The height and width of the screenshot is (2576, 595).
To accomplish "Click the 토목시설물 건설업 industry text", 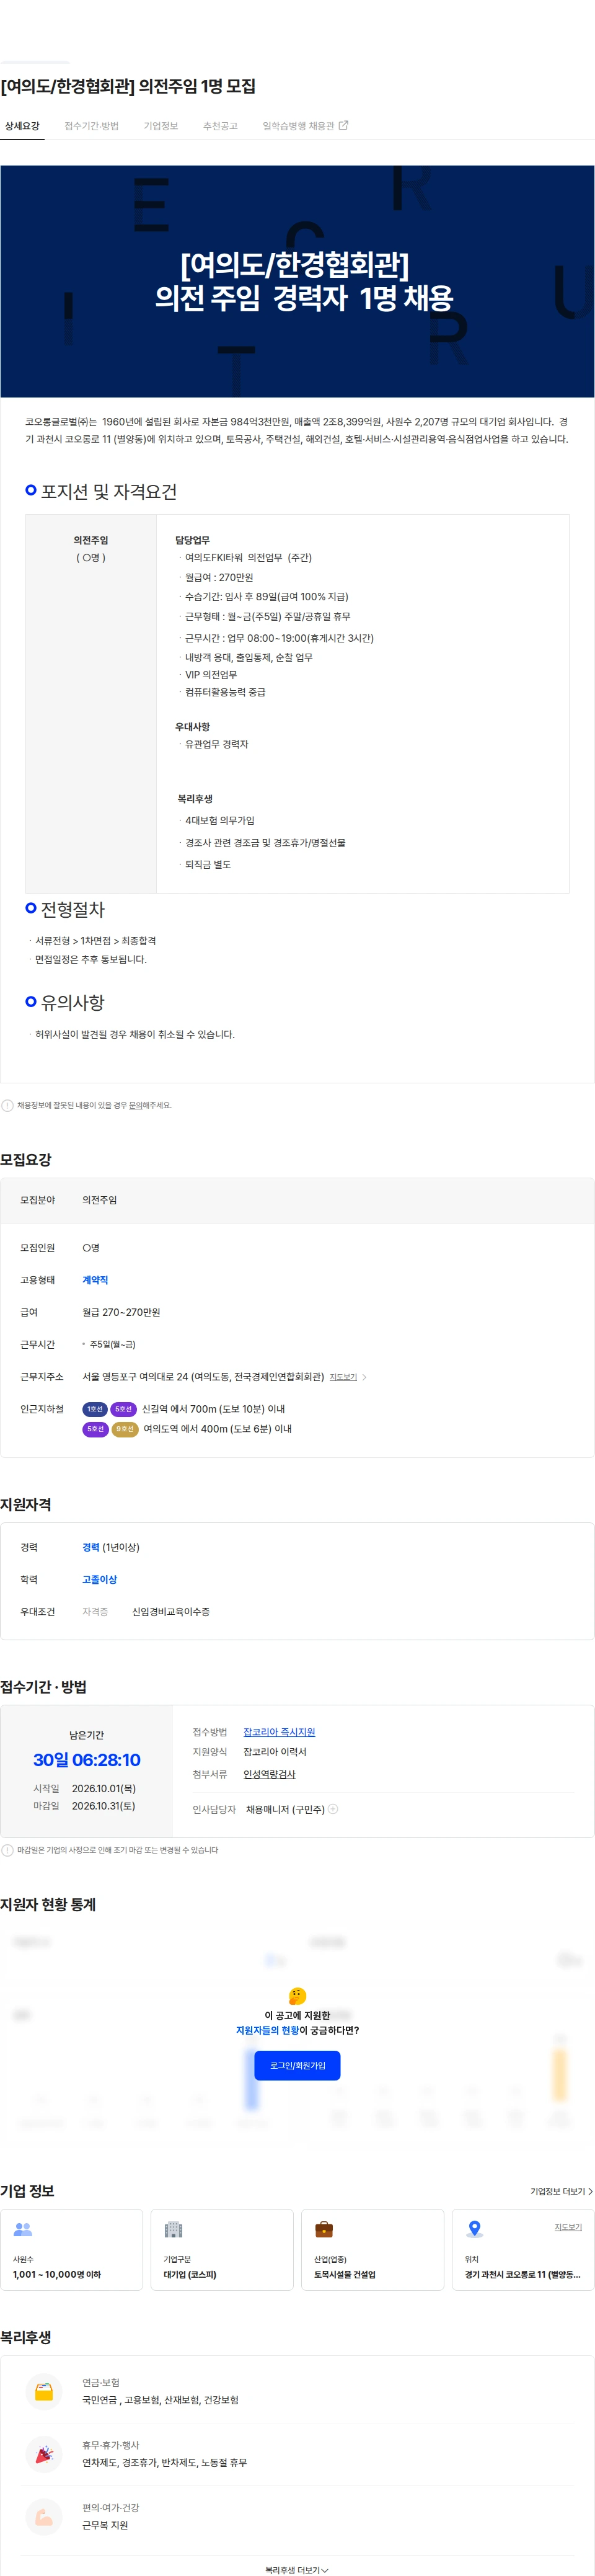I will click(345, 2274).
